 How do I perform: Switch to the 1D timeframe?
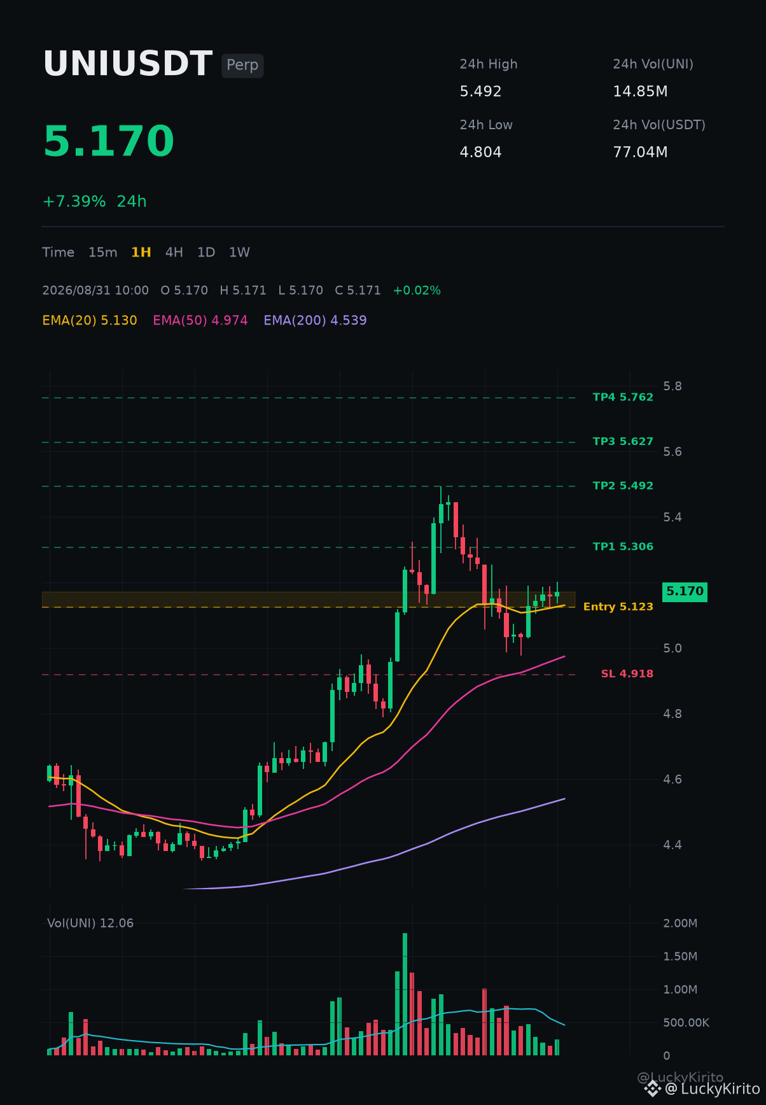click(x=206, y=252)
